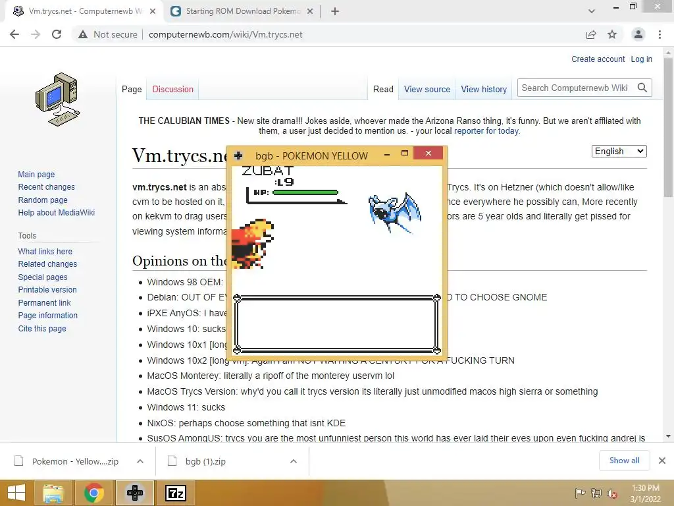Share this page using the share icon

coord(591,34)
